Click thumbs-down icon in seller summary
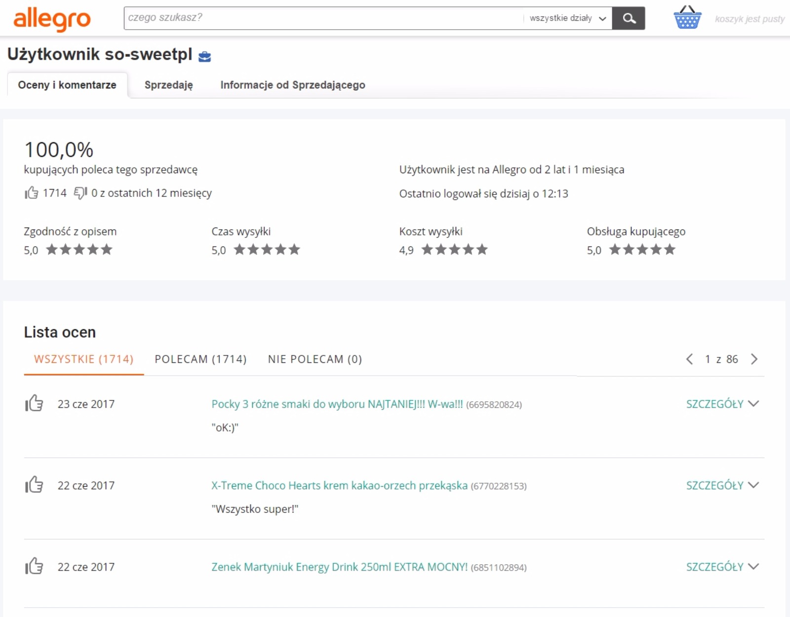 point(80,193)
